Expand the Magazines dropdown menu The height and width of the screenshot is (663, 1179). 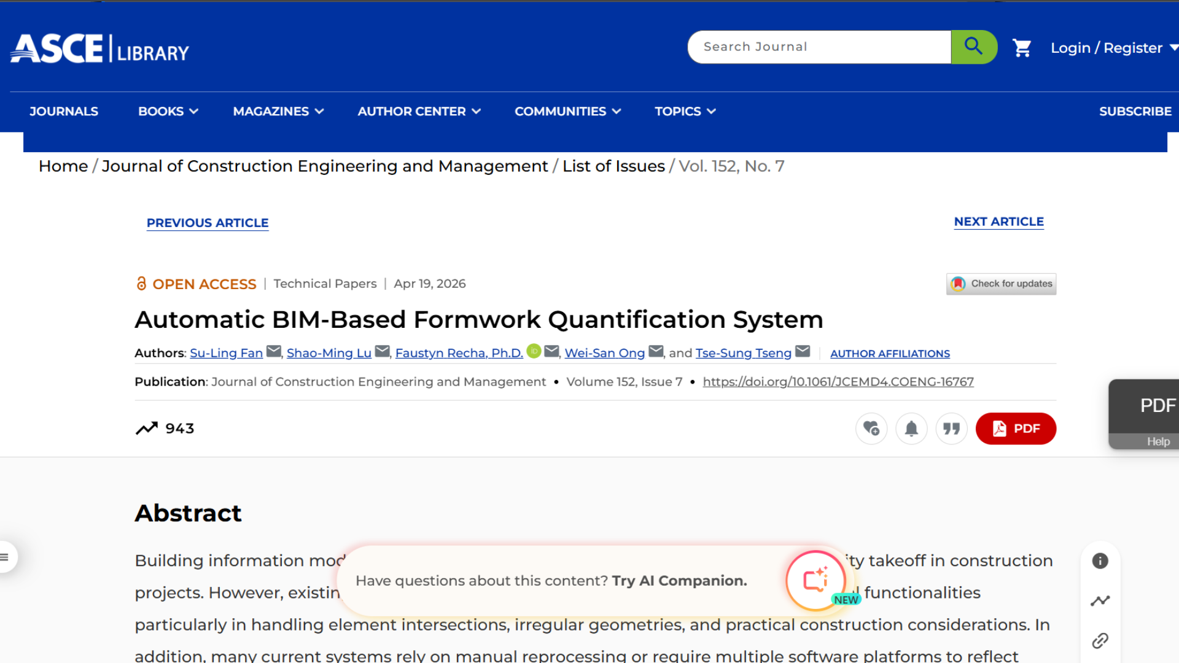point(278,111)
